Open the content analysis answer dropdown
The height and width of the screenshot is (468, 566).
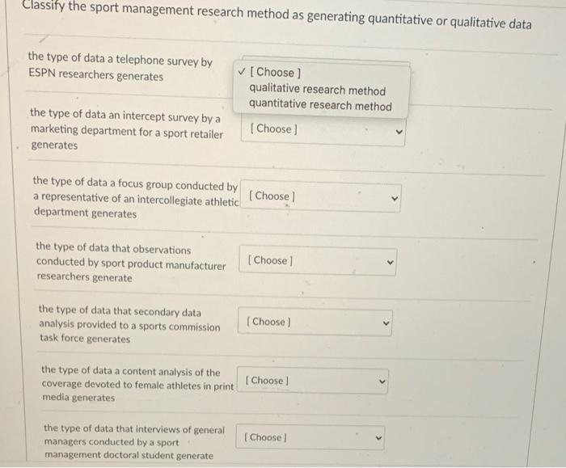314,380
